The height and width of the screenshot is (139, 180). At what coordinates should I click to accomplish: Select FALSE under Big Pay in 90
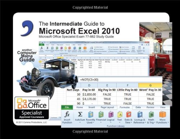pyautogui.click(x=107, y=94)
